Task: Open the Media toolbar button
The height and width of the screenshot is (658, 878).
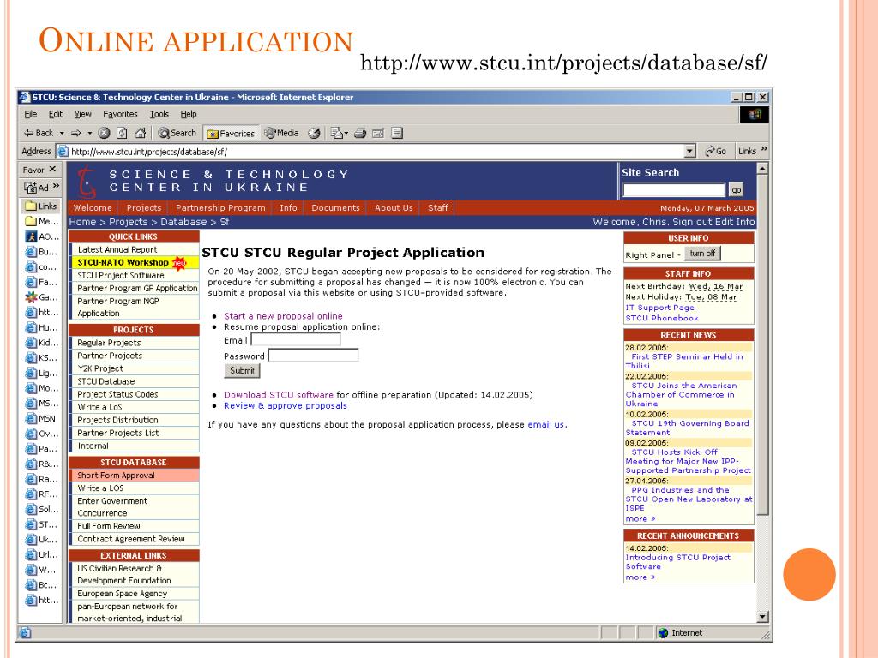Action: point(281,133)
